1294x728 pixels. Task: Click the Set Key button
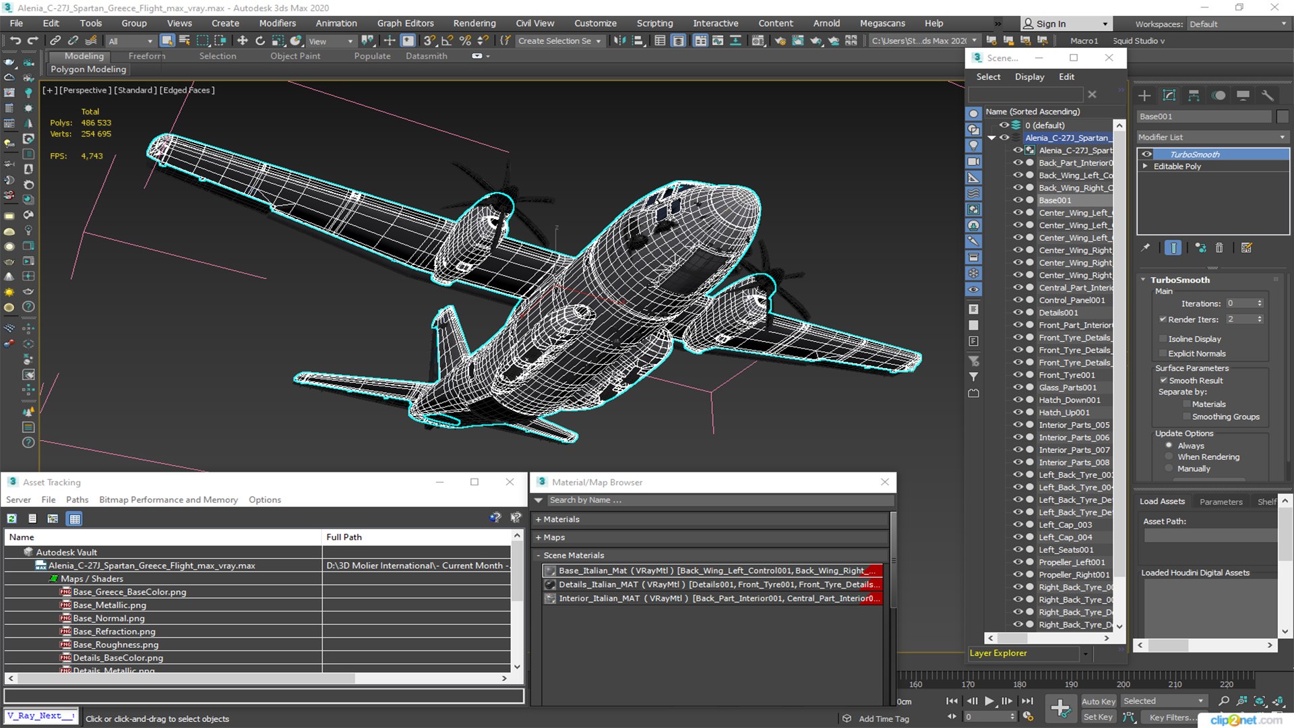point(1098,717)
